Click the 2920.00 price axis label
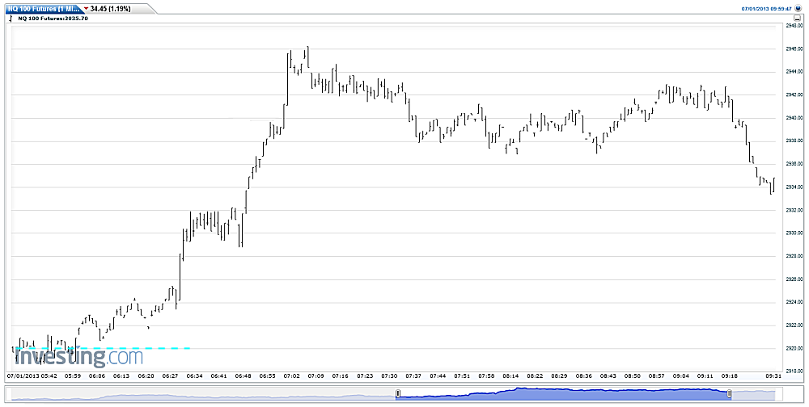 tap(793, 348)
